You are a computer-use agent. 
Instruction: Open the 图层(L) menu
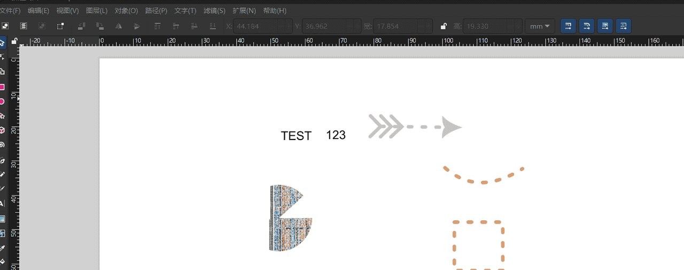coord(97,11)
